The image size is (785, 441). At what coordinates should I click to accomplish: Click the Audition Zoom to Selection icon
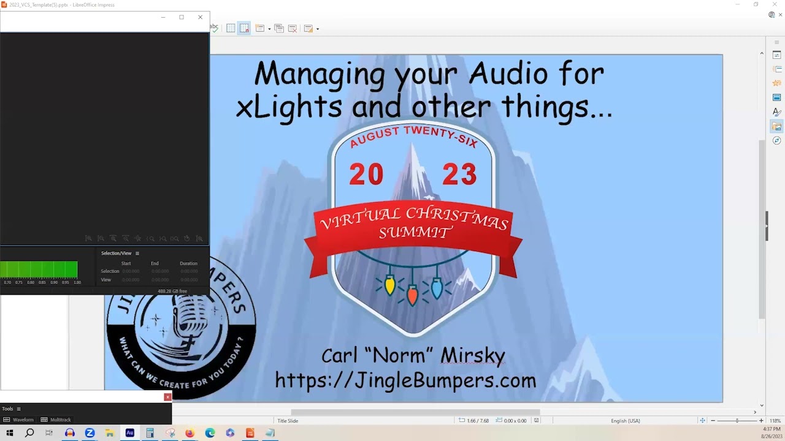(x=175, y=238)
